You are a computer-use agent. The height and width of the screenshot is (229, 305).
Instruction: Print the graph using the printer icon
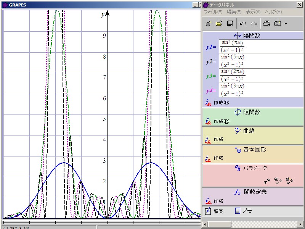(266, 24)
